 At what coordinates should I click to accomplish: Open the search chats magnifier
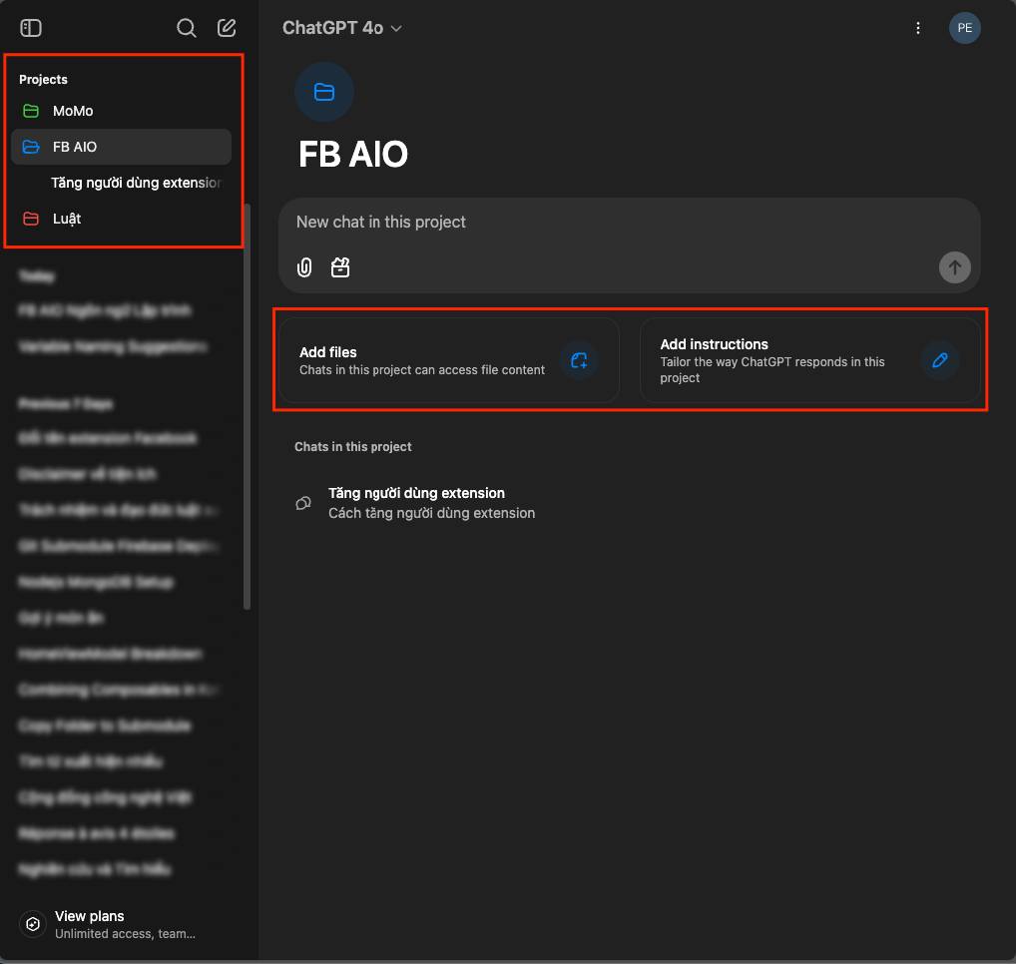point(186,28)
